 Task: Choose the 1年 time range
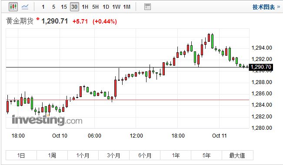pos(176,155)
